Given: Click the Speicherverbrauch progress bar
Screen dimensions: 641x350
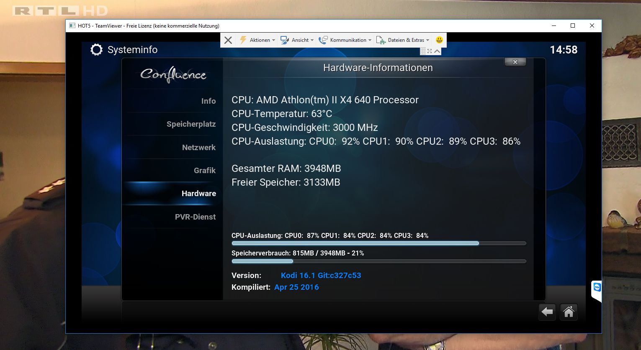Looking at the screenshot, I should click(x=379, y=261).
